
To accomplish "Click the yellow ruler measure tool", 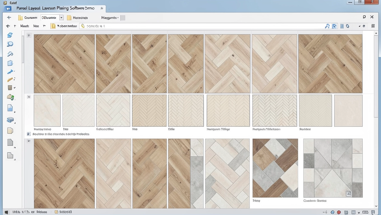I will click(10, 80).
